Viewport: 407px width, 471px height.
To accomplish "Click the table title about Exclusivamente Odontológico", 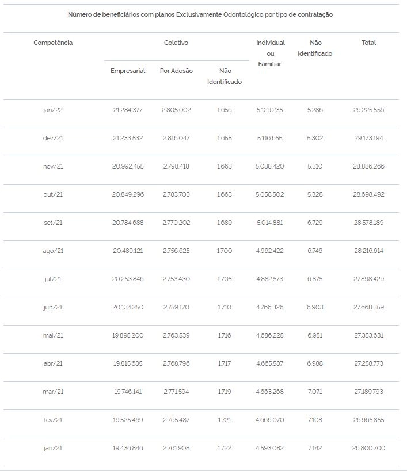I will coord(200,14).
